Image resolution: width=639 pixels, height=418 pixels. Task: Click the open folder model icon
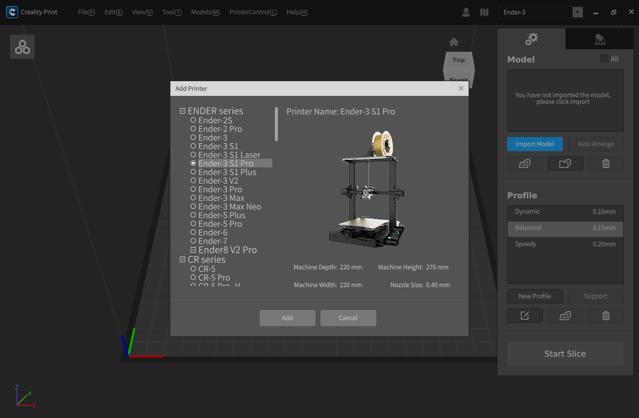[x=565, y=163]
